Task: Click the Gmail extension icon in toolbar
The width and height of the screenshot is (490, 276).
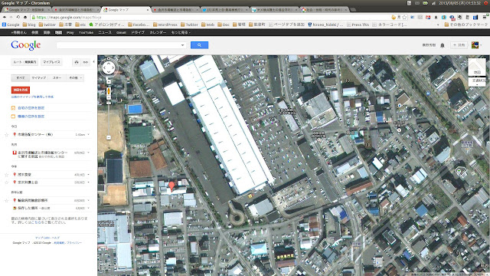Action: tap(428, 17)
